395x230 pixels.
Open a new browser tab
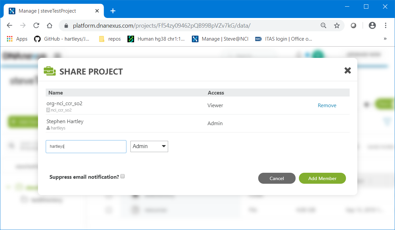113,11
